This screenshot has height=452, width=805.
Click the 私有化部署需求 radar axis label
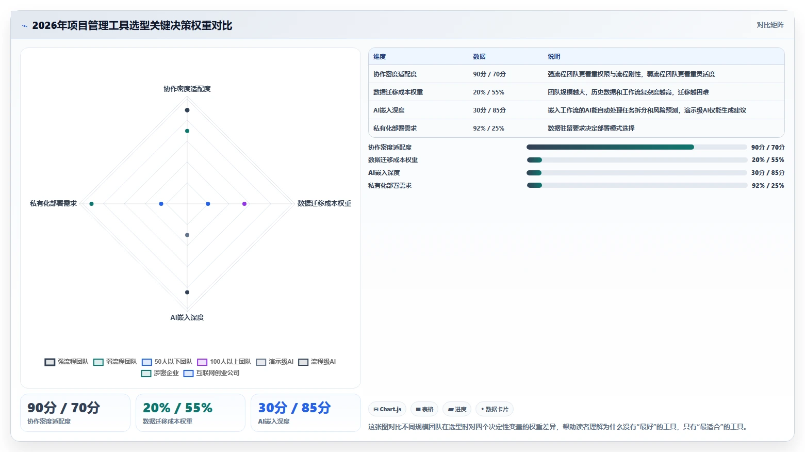click(53, 203)
